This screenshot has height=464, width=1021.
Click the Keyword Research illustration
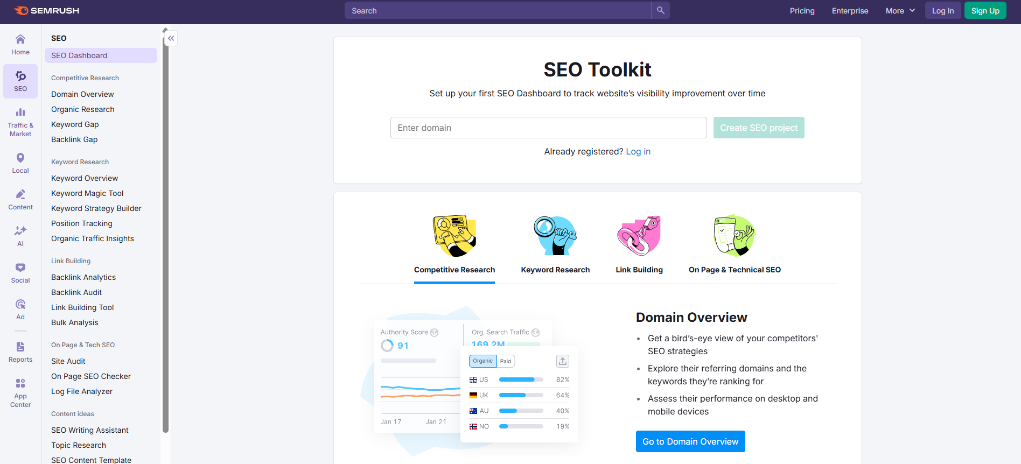pos(555,236)
